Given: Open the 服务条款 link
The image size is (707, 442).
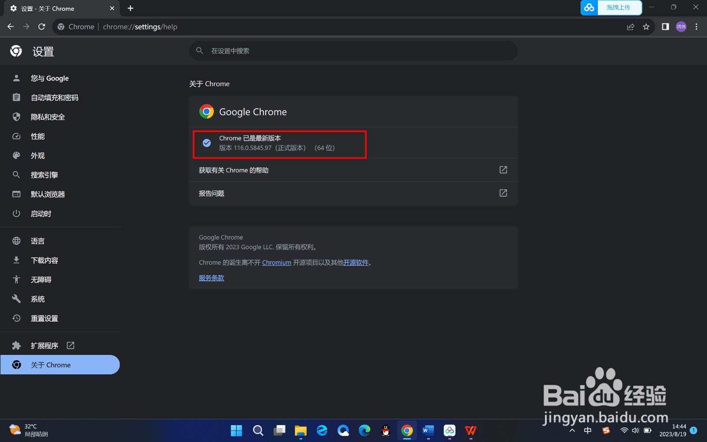Looking at the screenshot, I should point(211,278).
